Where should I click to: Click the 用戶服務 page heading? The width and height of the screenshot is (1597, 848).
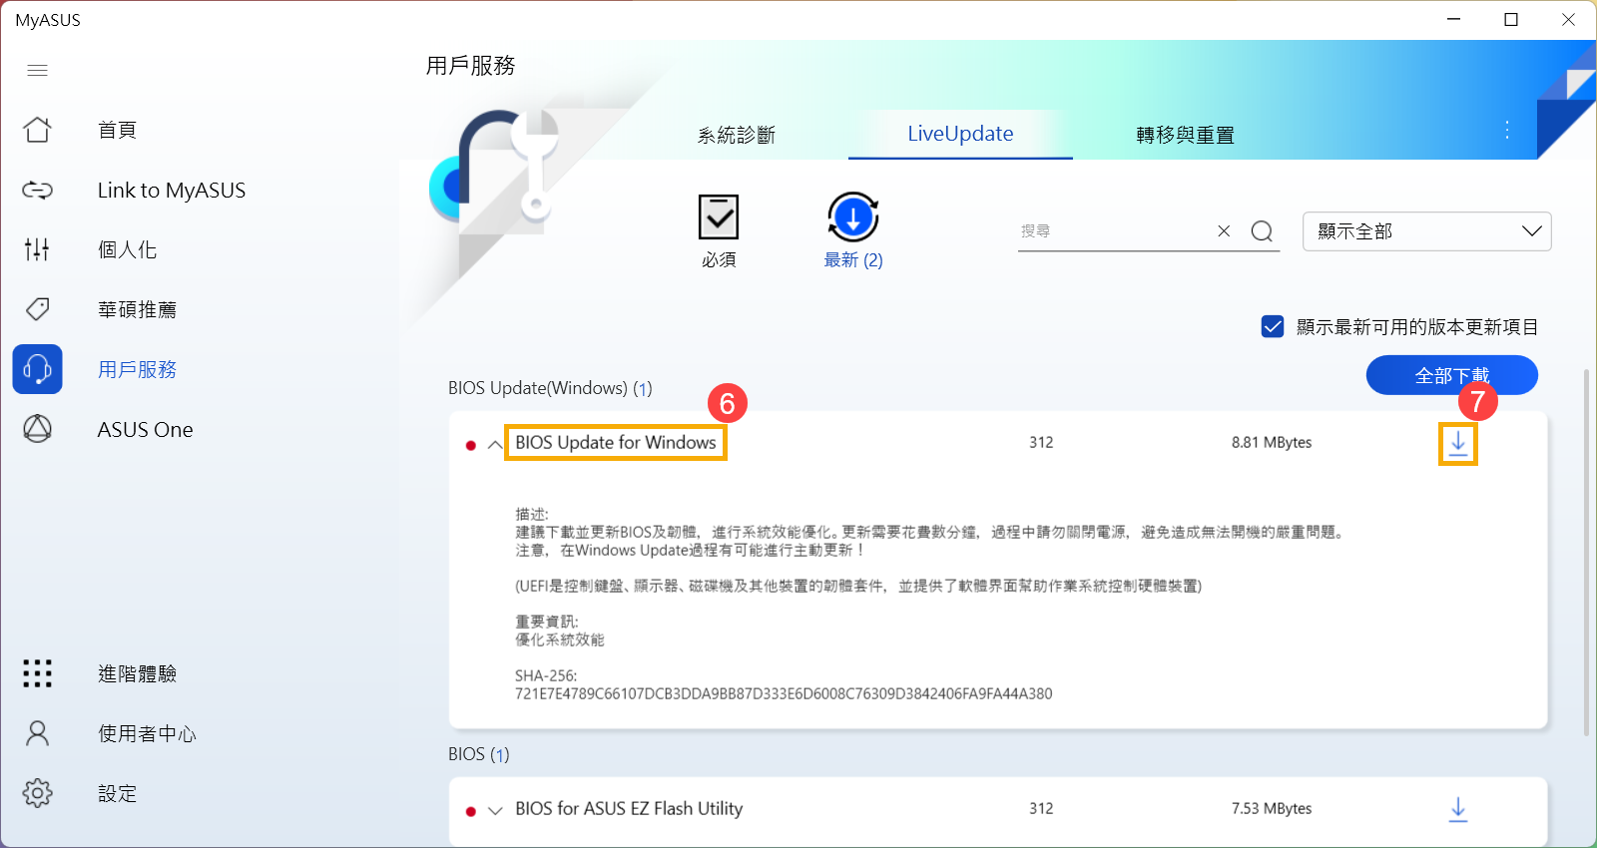pos(471,66)
